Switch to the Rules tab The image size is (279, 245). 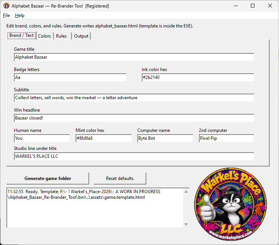61,36
